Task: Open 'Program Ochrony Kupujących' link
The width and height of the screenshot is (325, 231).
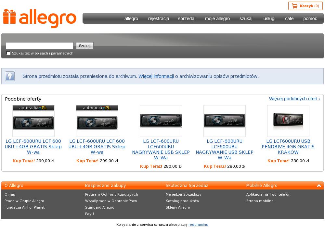Action: click(111, 194)
